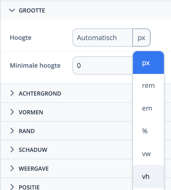This screenshot has width=171, height=190.
Task: Expand the POSITIE section
Action: (12, 187)
